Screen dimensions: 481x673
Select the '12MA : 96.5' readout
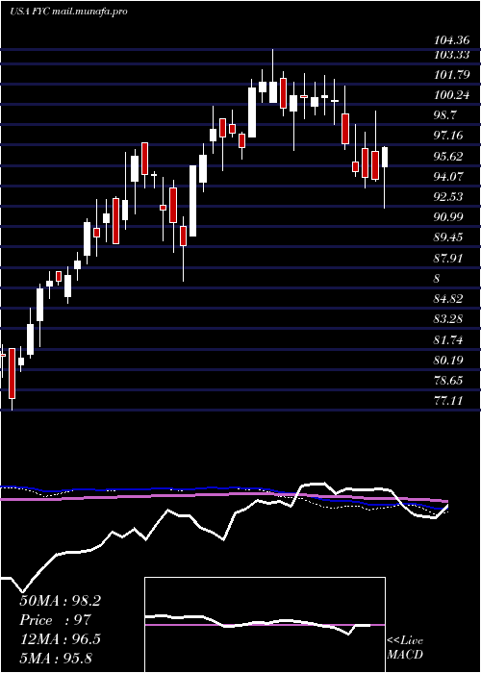point(60,639)
